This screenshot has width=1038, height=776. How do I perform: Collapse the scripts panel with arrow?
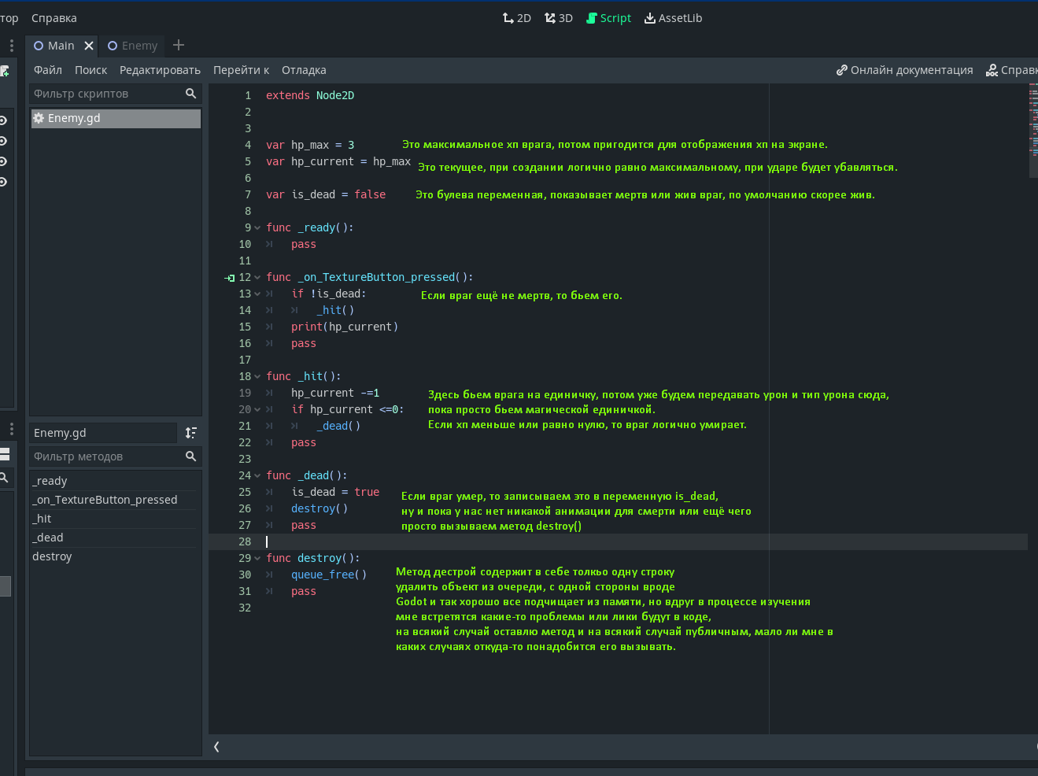[216, 747]
